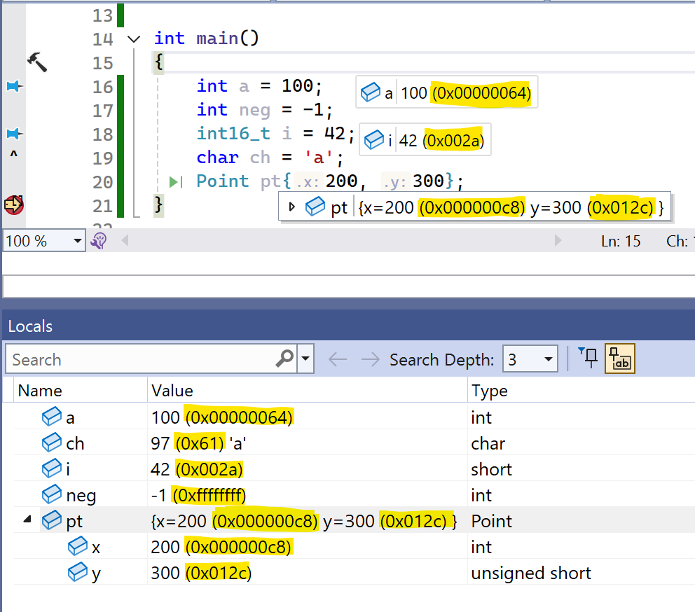The image size is (695, 612).
Task: Expand the pt data tip arrow
Action: point(291,207)
